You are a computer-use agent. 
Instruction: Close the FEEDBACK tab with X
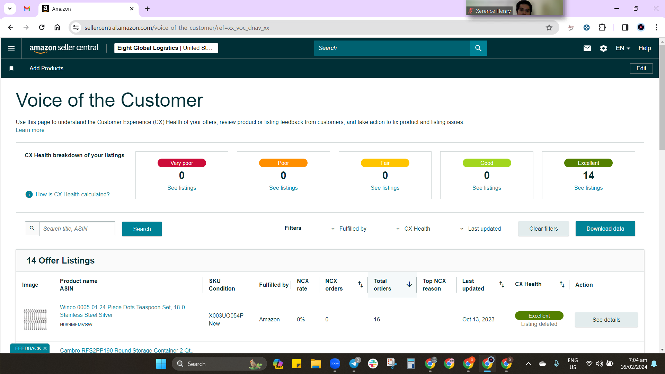45,348
